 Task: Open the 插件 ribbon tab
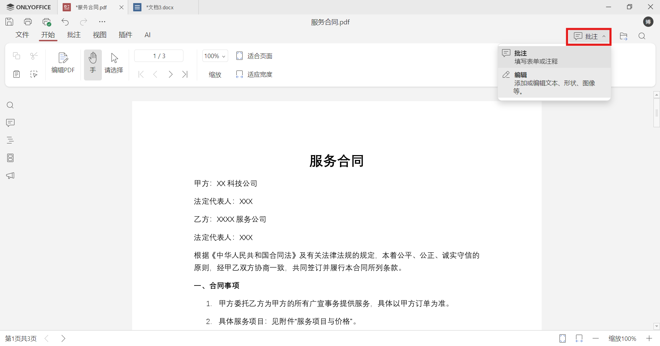coord(125,35)
